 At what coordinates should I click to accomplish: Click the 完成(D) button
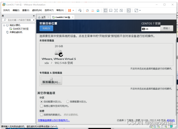click(x=46, y=28)
